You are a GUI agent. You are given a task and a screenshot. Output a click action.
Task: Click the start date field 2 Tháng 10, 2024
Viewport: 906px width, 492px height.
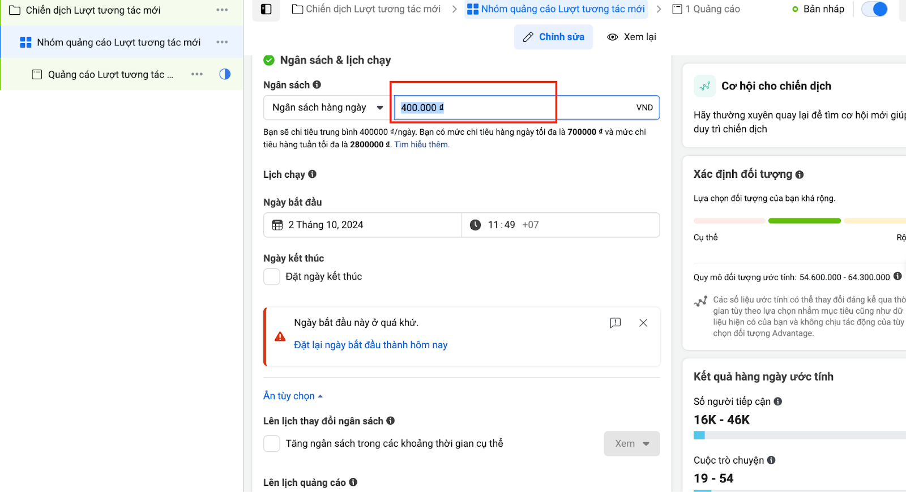pos(363,225)
